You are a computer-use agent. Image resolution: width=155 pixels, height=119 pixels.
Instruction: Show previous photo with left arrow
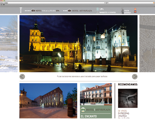click(x=22, y=76)
